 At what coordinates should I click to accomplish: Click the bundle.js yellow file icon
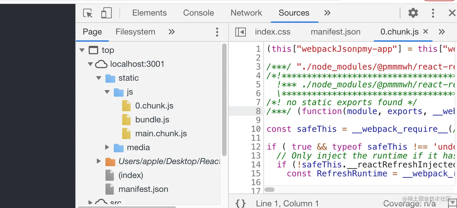pyautogui.click(x=126, y=120)
